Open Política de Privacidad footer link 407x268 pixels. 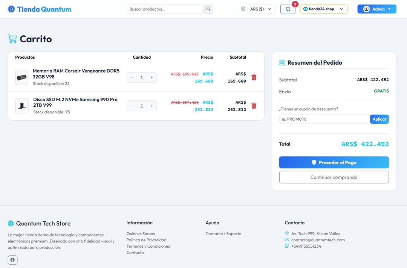pyautogui.click(x=146, y=240)
